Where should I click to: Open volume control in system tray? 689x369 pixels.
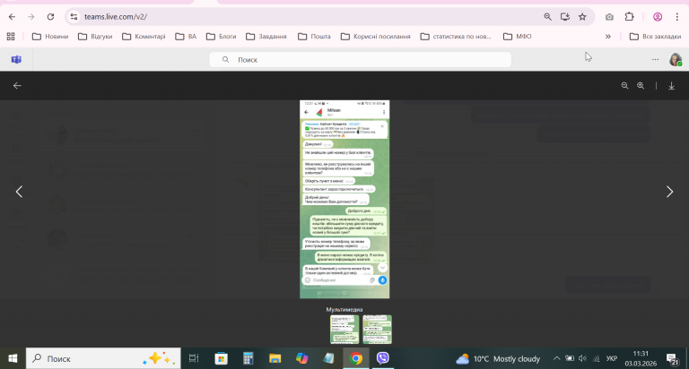click(582, 358)
